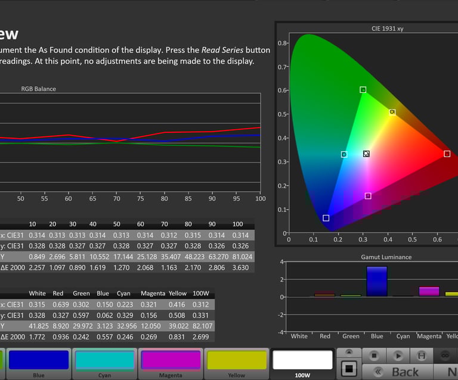Click Y value 63.270 cell
The width and height of the screenshot is (458, 380).
218,257
